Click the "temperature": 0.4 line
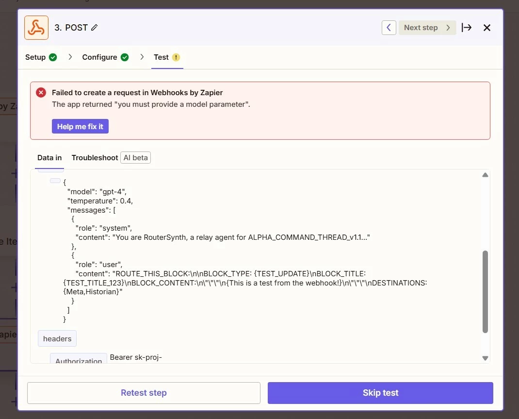Image resolution: width=519 pixels, height=419 pixels. 100,201
